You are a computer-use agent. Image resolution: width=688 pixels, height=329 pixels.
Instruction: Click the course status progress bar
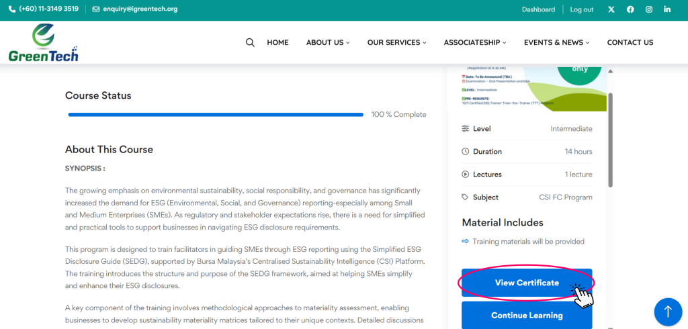216,115
